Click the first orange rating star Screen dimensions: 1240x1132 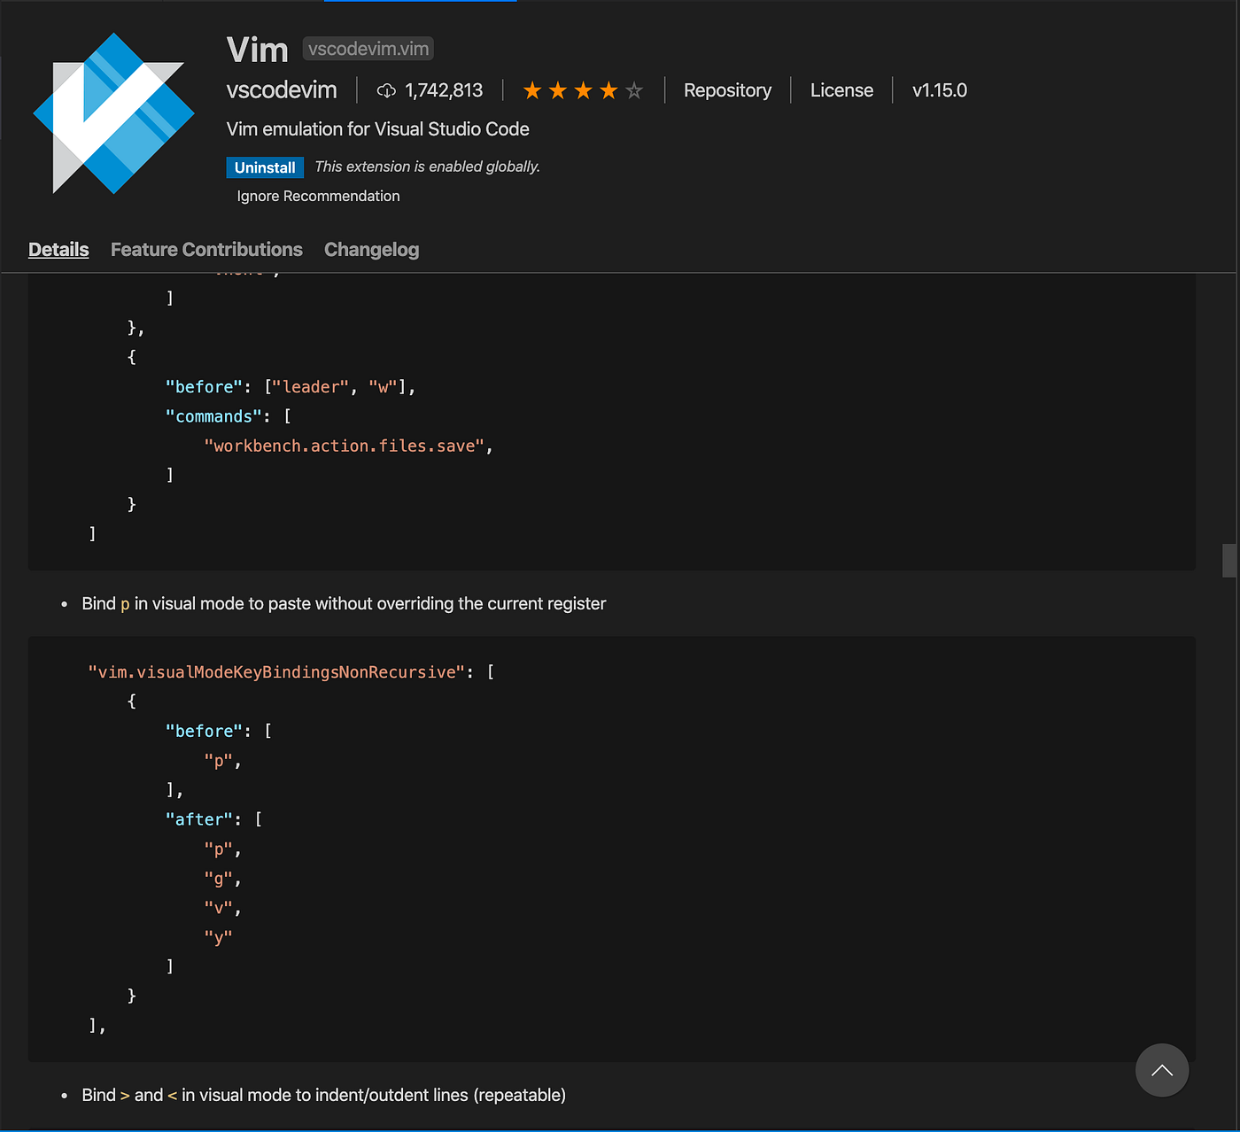(x=531, y=89)
